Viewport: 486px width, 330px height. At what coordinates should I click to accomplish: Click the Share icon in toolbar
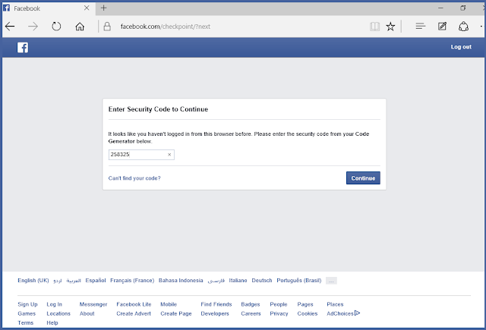pos(463,27)
